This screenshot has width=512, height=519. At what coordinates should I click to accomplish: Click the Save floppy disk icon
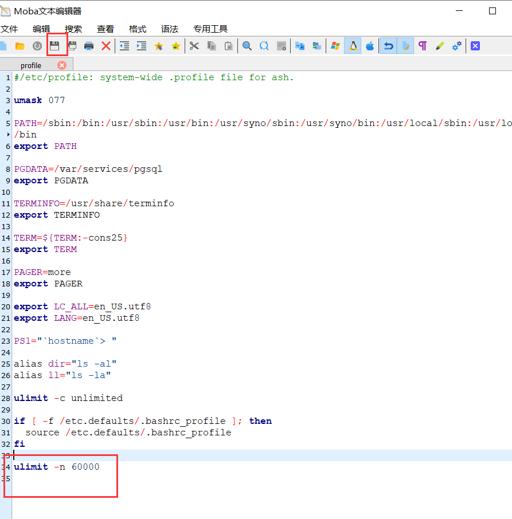54,46
